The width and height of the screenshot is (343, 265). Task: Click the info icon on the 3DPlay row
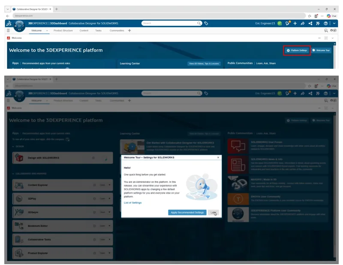pos(94,198)
